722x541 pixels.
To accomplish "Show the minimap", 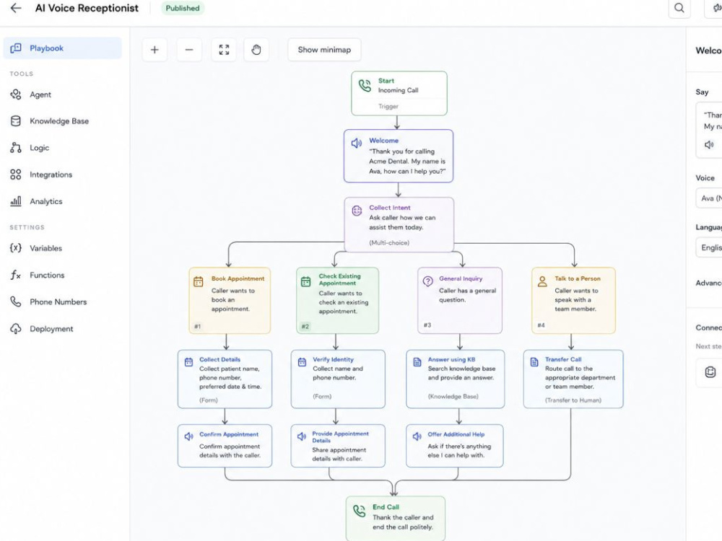I will (324, 50).
